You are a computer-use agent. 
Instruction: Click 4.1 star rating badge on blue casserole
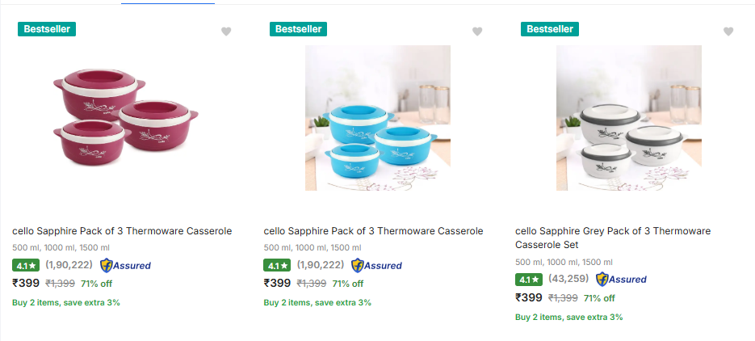(276, 265)
